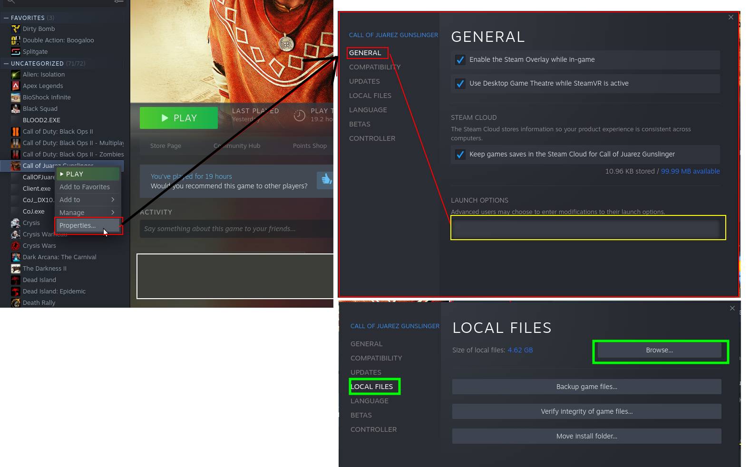Click the Browse... local files button

(x=659, y=350)
